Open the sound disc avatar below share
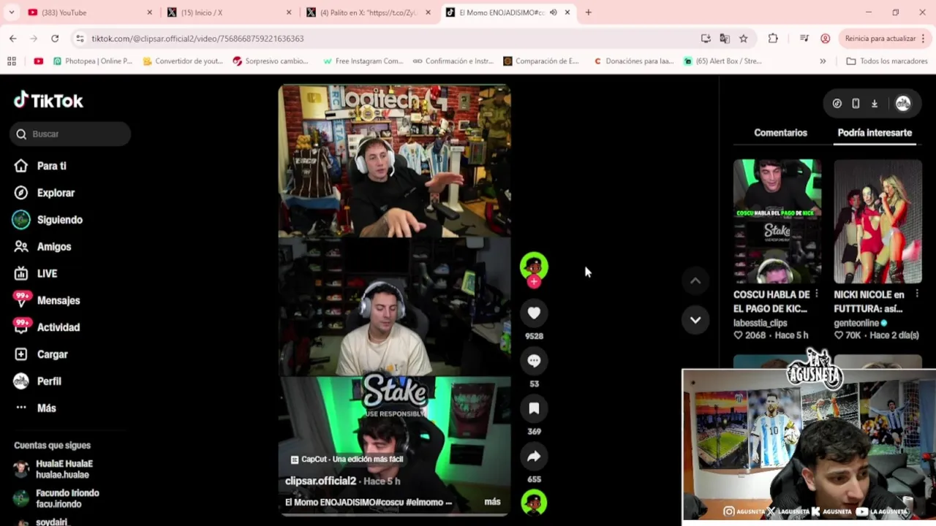The width and height of the screenshot is (936, 526). pyautogui.click(x=534, y=503)
